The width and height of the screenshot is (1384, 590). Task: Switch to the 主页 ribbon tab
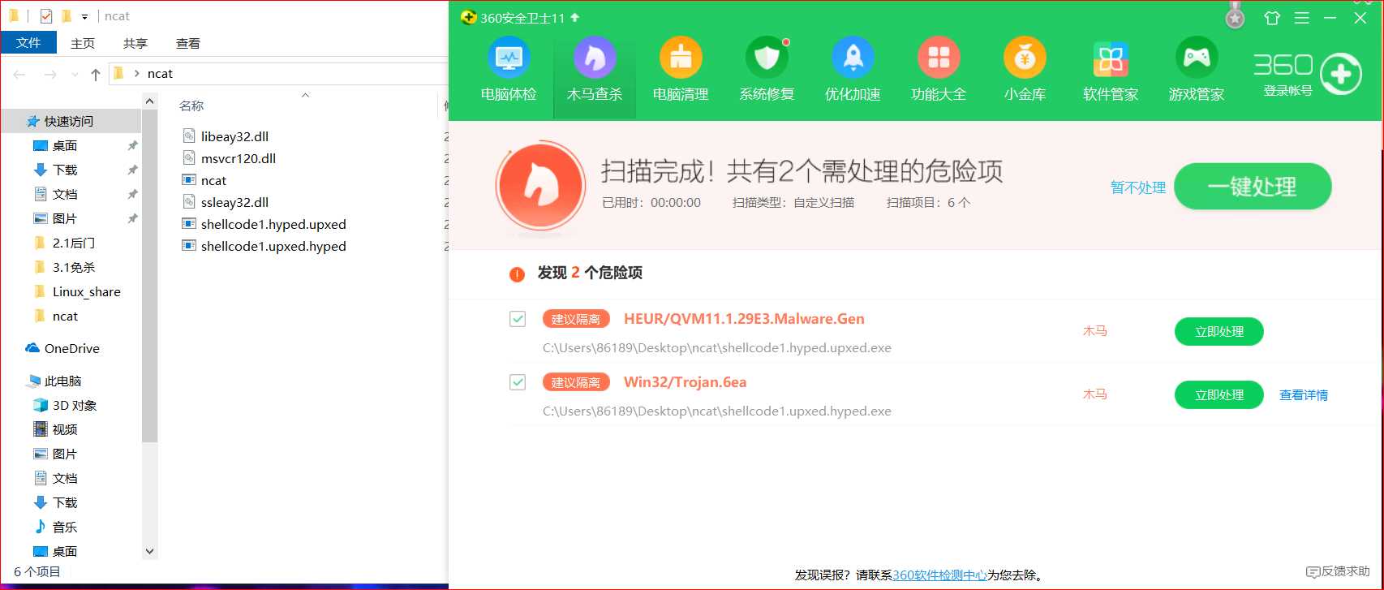83,43
